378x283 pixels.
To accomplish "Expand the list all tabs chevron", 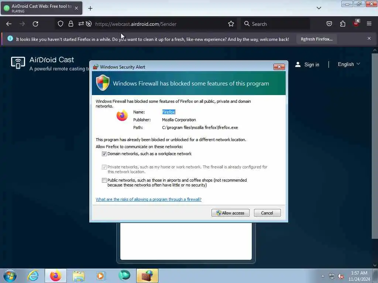I will pos(319,8).
